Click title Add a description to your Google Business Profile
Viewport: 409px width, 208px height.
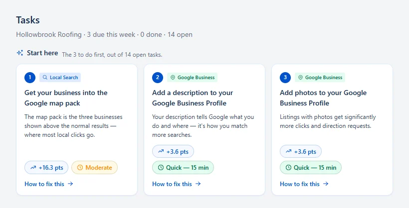click(x=193, y=98)
